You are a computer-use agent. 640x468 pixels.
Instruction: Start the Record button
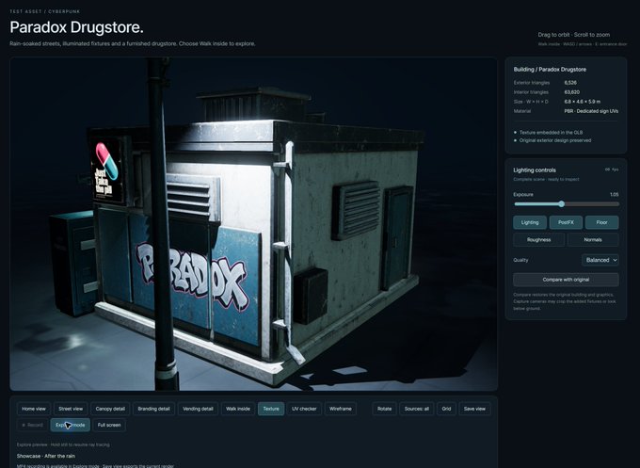[x=32, y=425]
